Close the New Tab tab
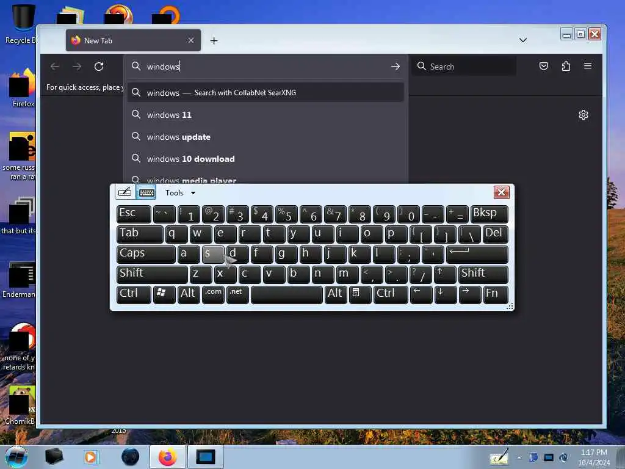Screen dimensions: 625x469 click(191, 40)
